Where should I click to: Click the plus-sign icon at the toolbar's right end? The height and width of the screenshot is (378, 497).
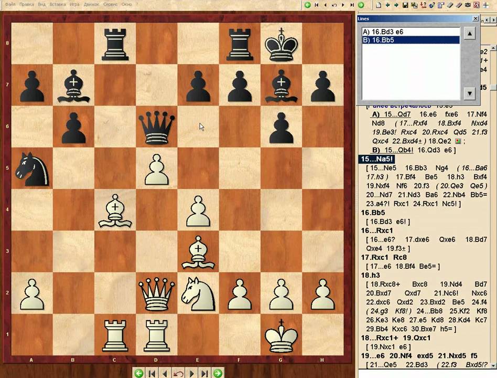coord(485,5)
